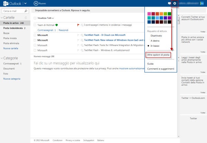
Task: Flag the VMware Integration & Migration message
Action: coord(78,45)
